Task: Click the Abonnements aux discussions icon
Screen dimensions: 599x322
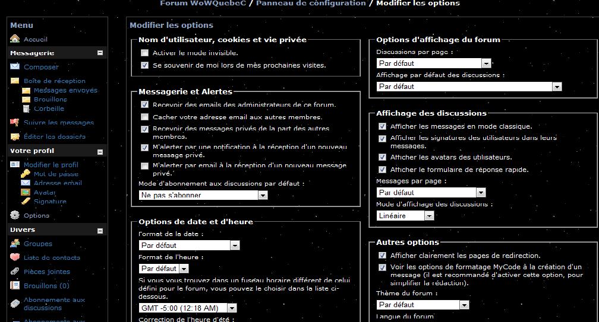Action: [x=15, y=304]
